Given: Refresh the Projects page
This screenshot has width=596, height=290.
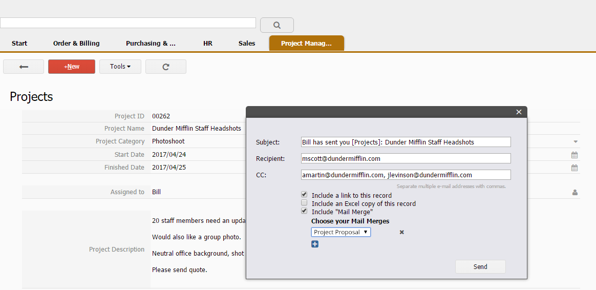Looking at the screenshot, I should 166,67.
